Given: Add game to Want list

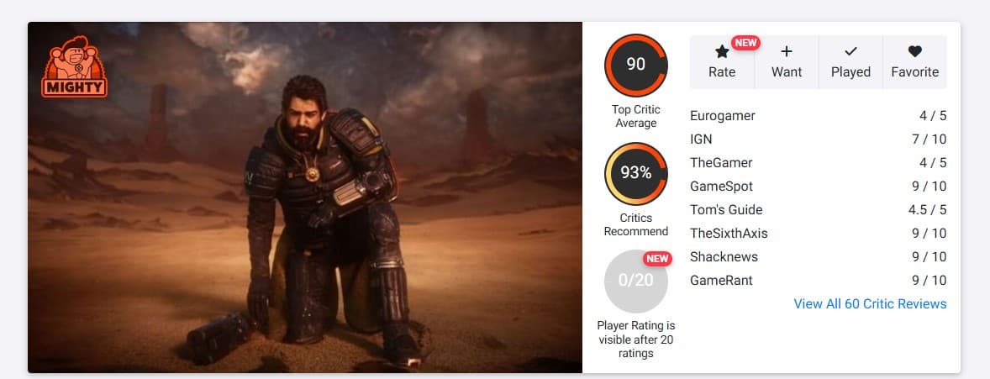Looking at the screenshot, I should (787, 62).
